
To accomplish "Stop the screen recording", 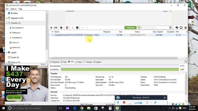I will coord(124,102).
